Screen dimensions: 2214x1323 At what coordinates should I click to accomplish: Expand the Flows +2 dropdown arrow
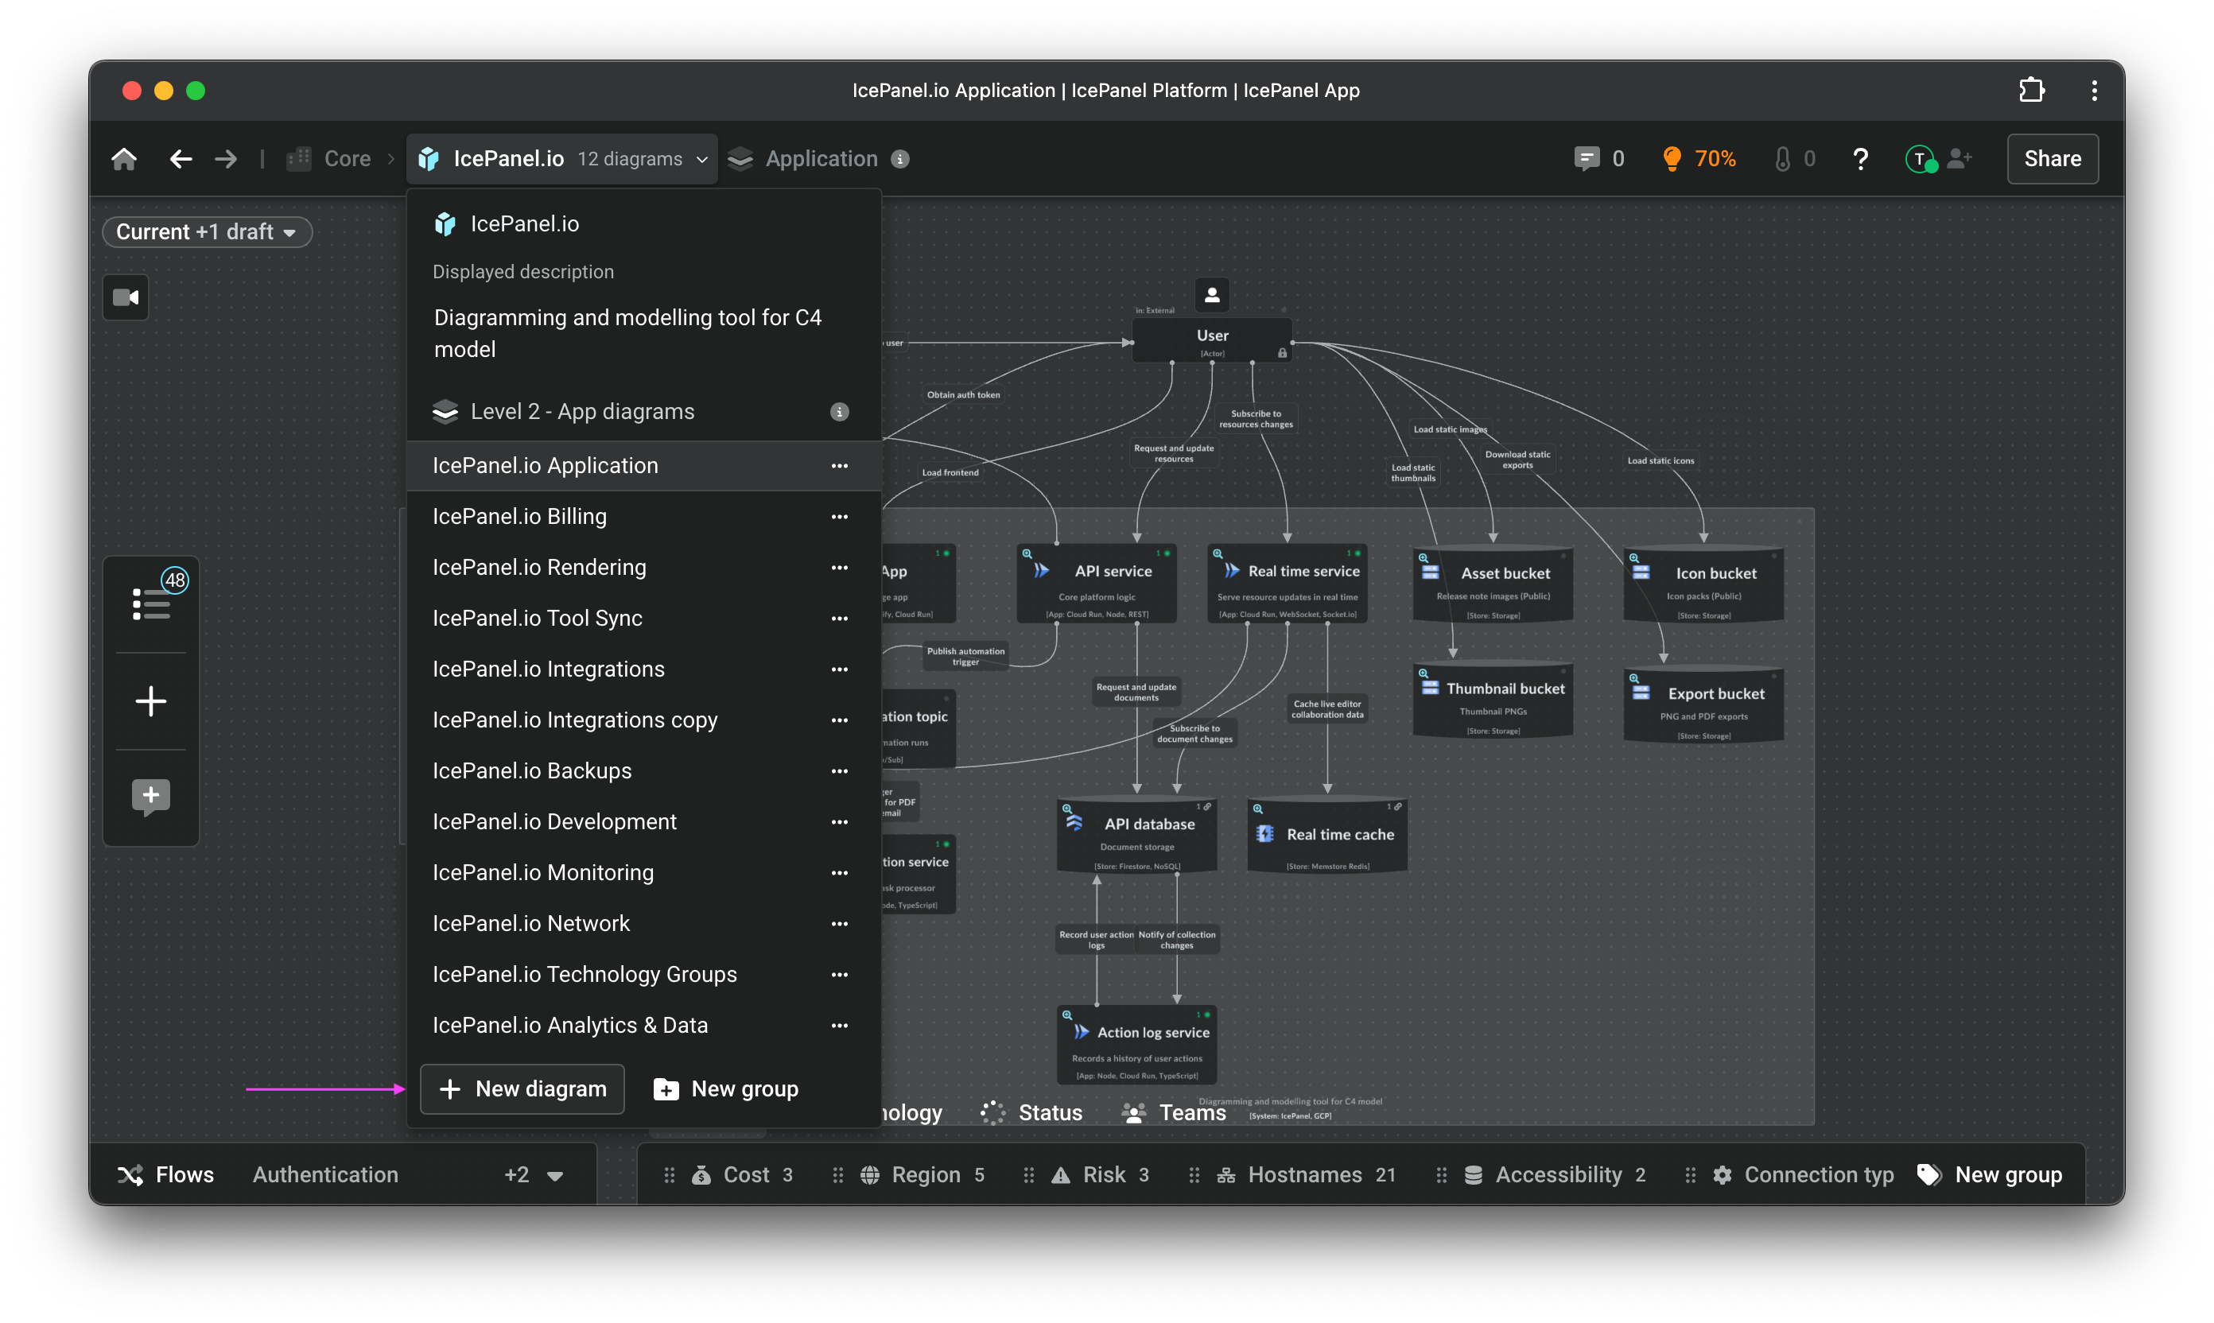(554, 1176)
